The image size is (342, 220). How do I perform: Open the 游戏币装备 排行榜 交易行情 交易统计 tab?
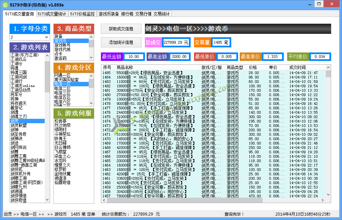(134, 14)
